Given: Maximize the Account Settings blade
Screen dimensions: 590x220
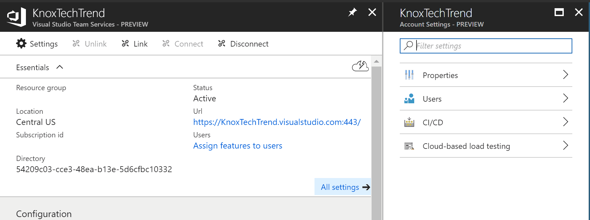Looking at the screenshot, I should pyautogui.click(x=559, y=12).
